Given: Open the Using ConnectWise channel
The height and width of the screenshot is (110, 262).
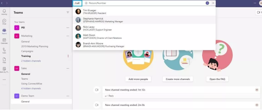Looking at the screenshot, I should coord(32,84).
